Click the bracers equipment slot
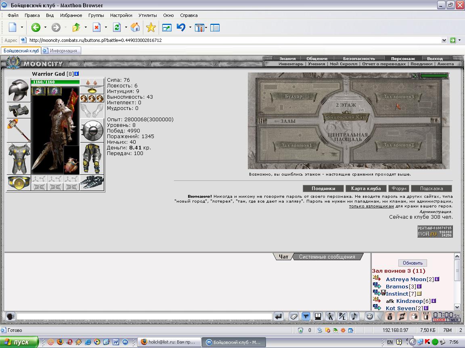This screenshot has width=465, height=348. coord(19,110)
